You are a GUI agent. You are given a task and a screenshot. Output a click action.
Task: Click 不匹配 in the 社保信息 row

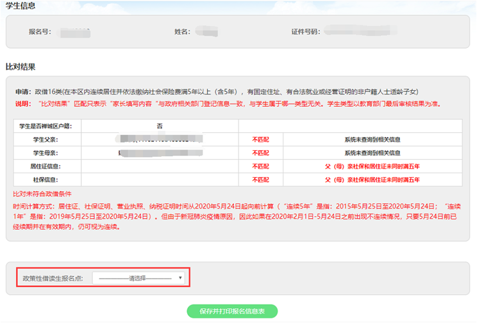click(261, 180)
